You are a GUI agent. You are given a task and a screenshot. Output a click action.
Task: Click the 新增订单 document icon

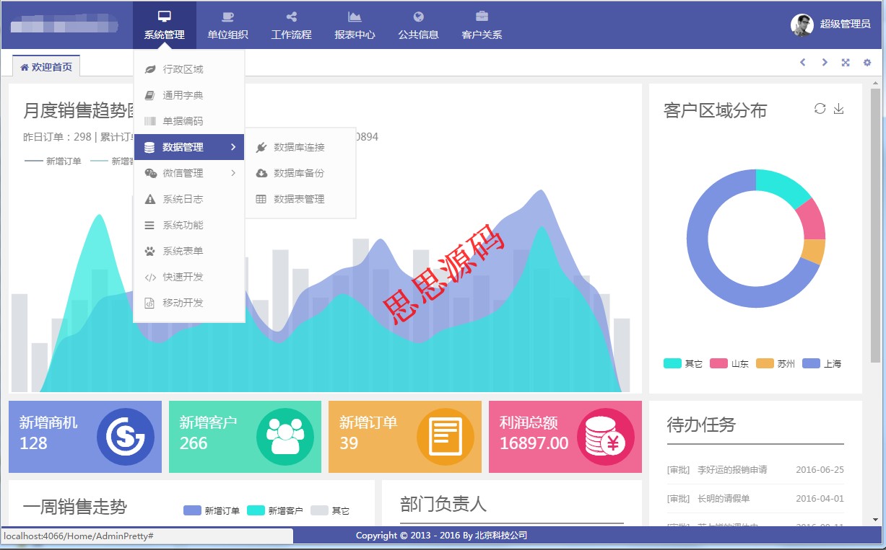446,437
